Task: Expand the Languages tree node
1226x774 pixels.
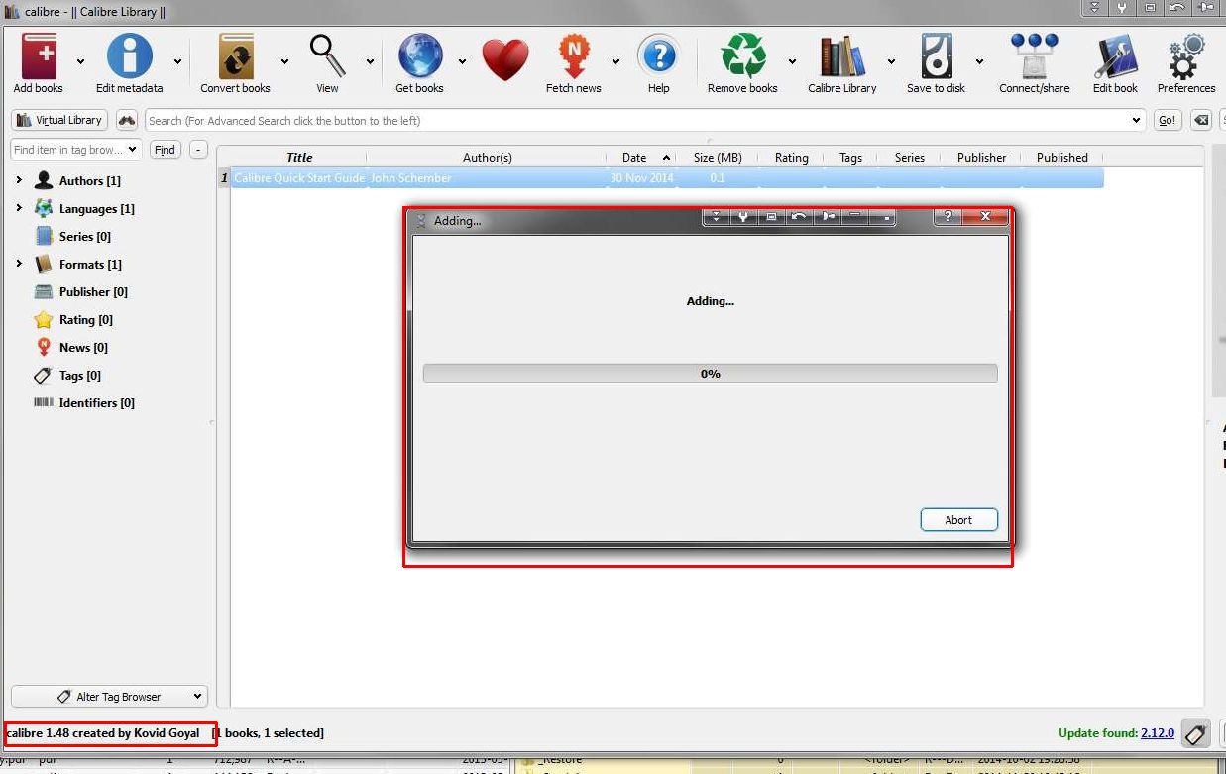Action: [x=19, y=208]
